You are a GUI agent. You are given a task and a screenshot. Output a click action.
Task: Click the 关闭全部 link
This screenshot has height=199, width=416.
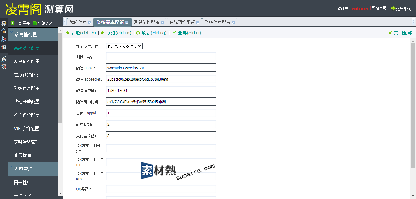click(403, 33)
